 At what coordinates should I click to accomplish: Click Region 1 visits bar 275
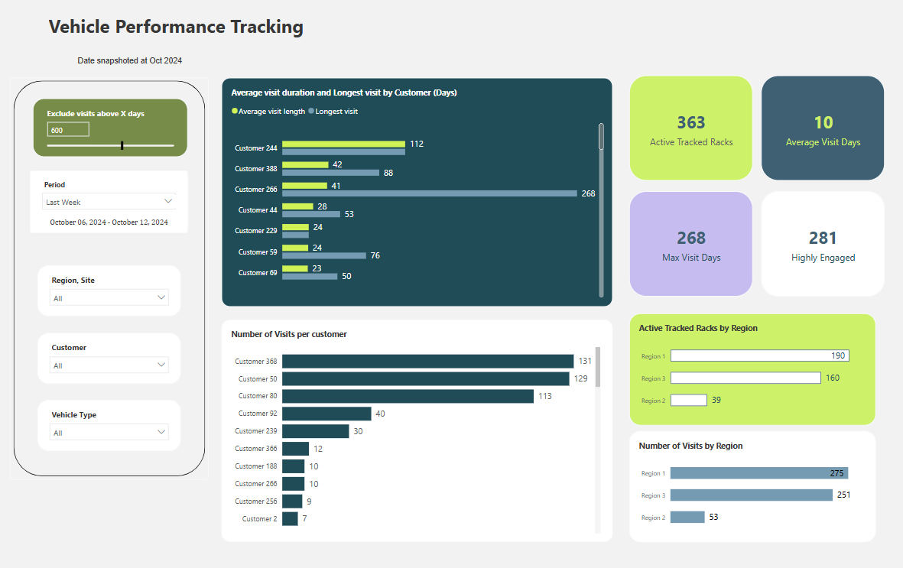759,473
